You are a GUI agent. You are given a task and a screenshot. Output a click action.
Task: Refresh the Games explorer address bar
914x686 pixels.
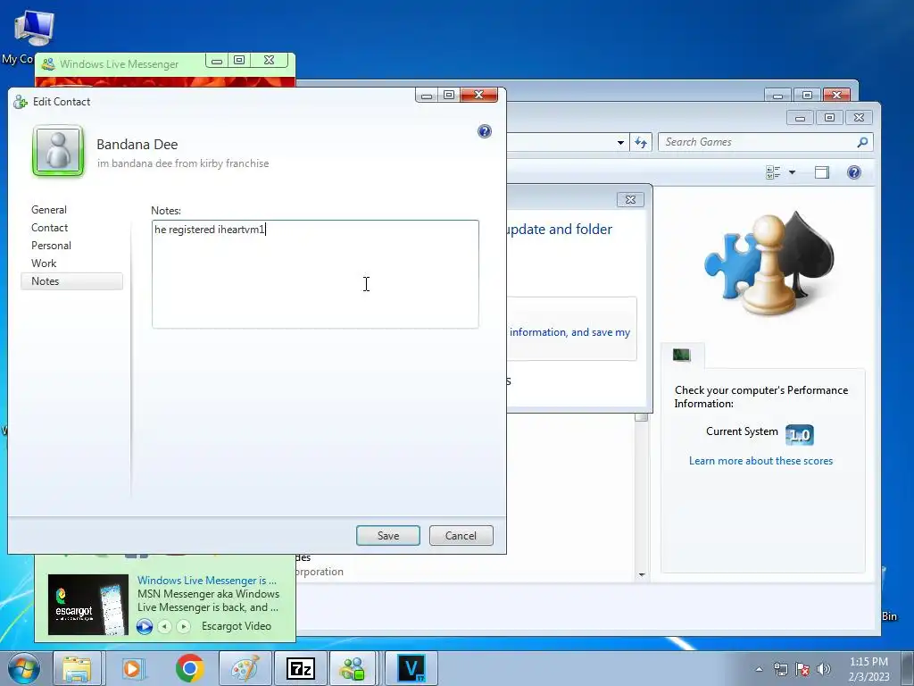tap(641, 142)
